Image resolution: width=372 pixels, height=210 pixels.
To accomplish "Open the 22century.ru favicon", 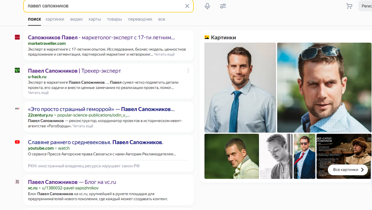I will click(x=17, y=109).
